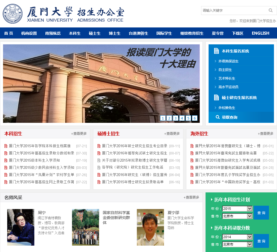This screenshot has height=252, width=277.
Task: Open 北京市 province dropdown under 录取分数
Action: pyautogui.click(x=237, y=244)
